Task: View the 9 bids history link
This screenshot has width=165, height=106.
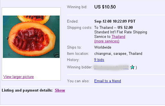Action: click(x=99, y=60)
